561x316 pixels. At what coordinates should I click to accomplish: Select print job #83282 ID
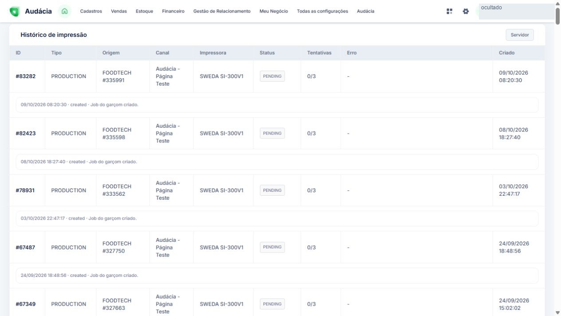(x=26, y=76)
